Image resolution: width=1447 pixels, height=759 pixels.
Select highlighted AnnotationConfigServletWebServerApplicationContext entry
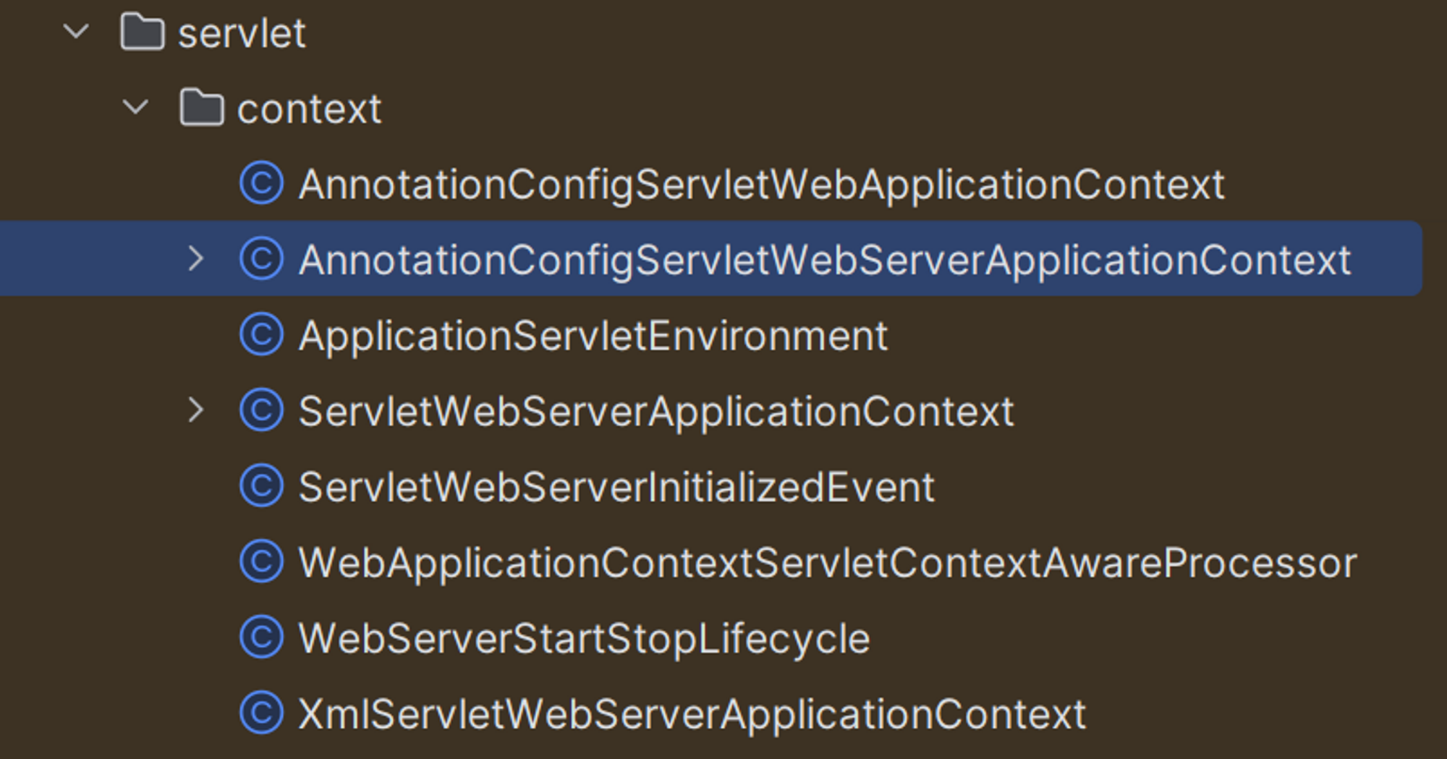tap(824, 260)
